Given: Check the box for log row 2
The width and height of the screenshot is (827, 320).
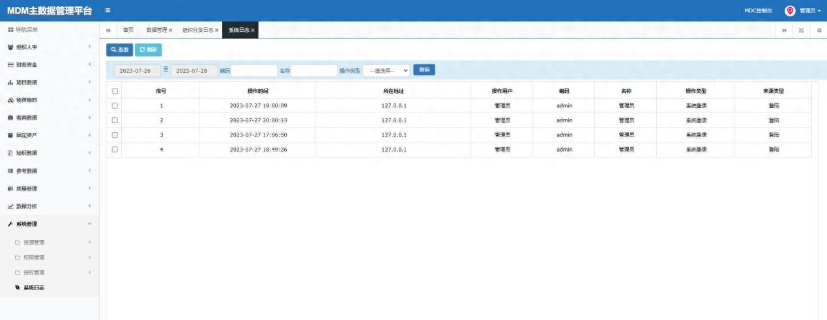Looking at the screenshot, I should point(115,120).
